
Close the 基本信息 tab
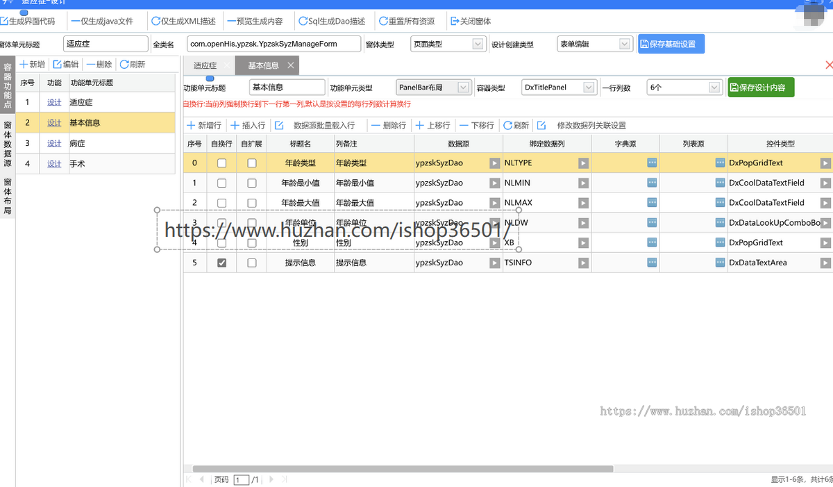(292, 65)
